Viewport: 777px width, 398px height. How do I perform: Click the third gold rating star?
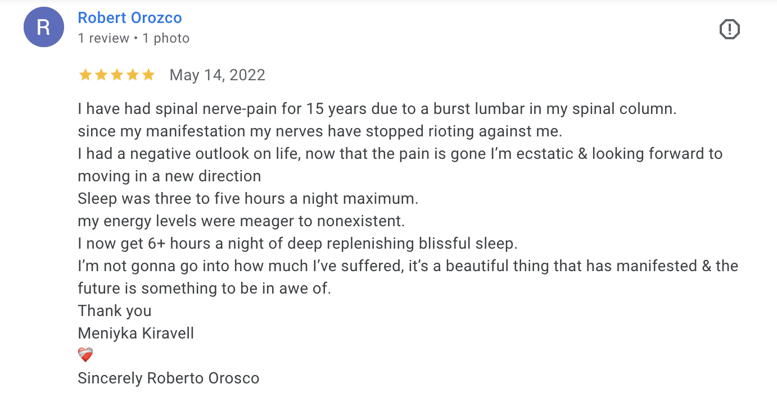(x=117, y=75)
